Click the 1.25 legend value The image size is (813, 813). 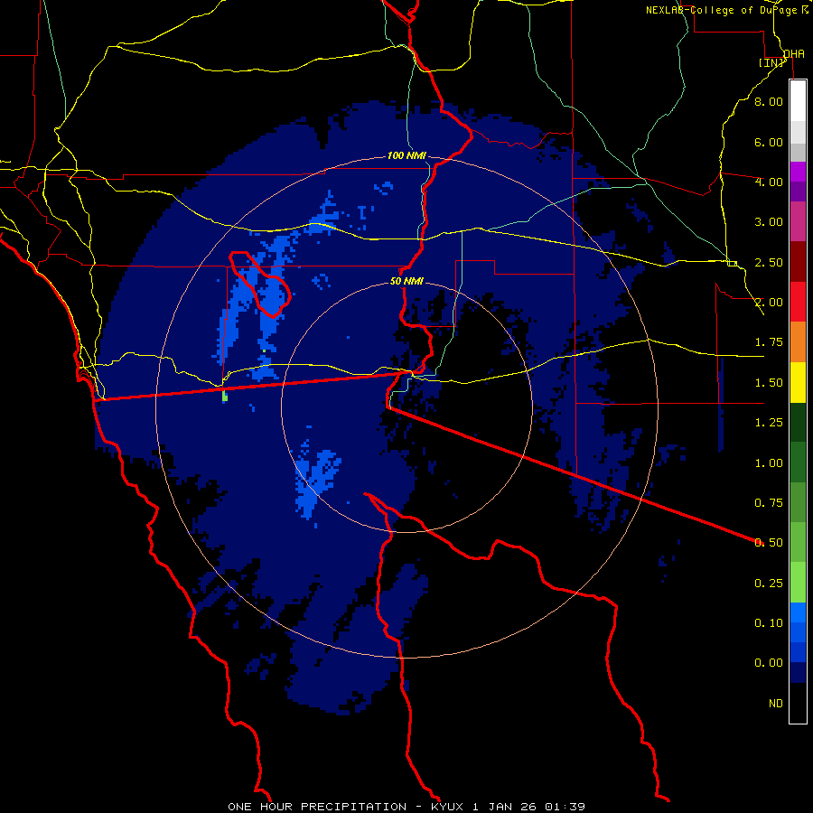769,423
